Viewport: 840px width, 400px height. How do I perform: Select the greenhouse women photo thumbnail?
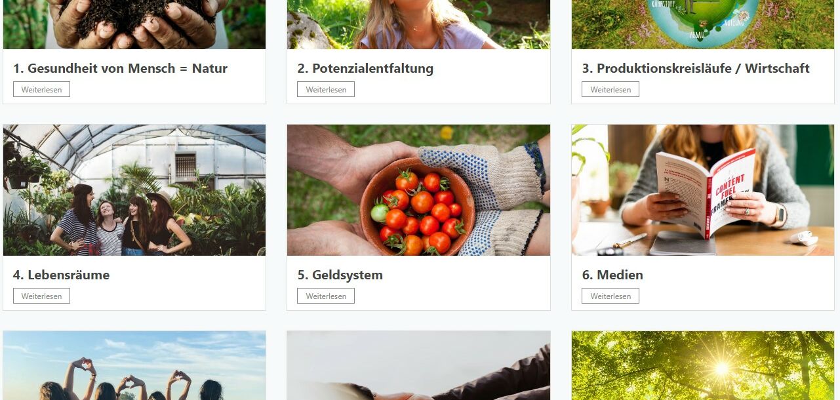point(134,190)
